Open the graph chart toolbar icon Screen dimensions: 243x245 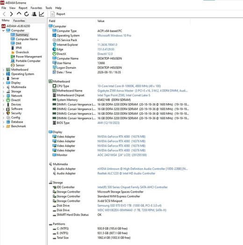42,14
